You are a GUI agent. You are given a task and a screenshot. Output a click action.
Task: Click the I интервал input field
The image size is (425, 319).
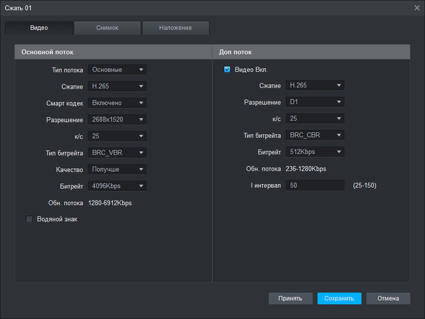pyautogui.click(x=315, y=185)
